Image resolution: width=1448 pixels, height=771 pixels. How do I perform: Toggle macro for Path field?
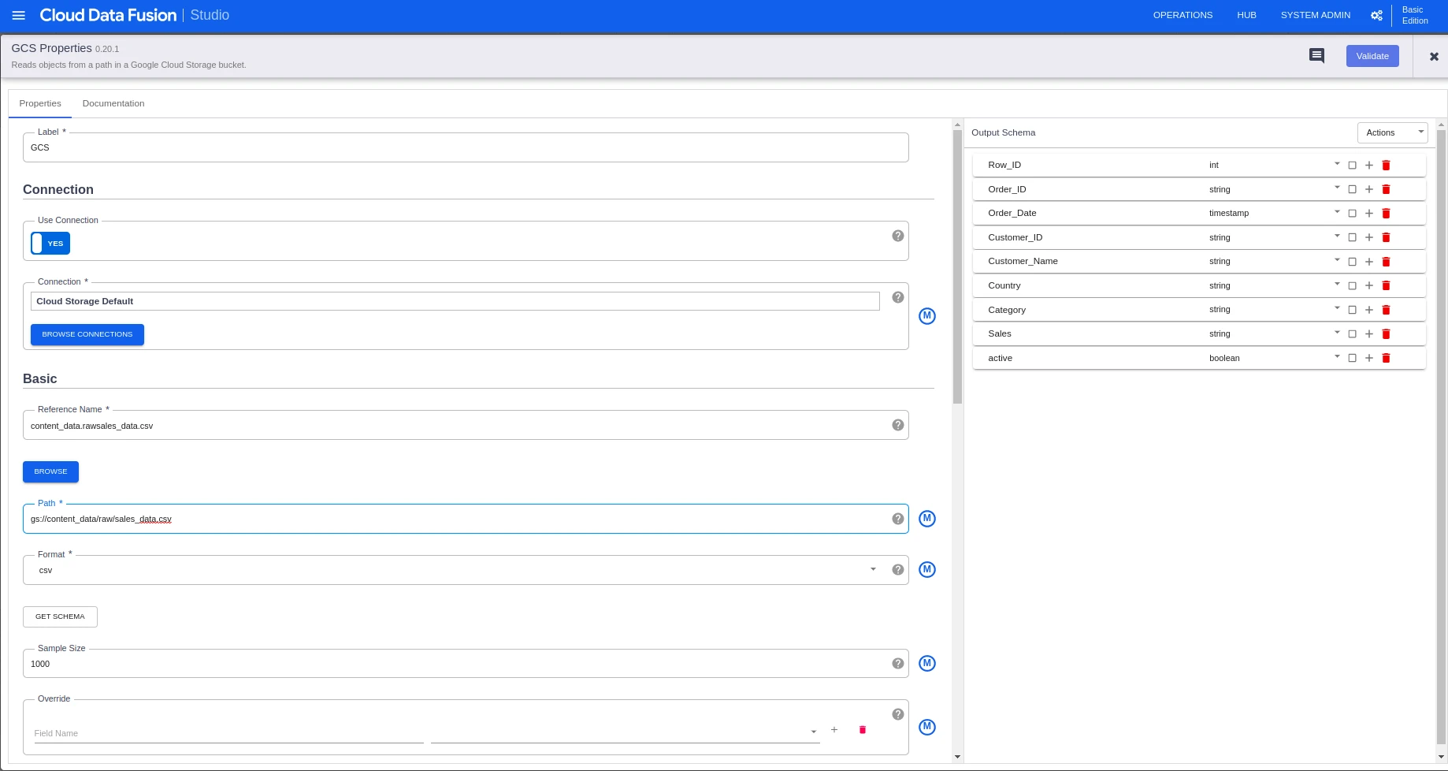click(x=927, y=519)
